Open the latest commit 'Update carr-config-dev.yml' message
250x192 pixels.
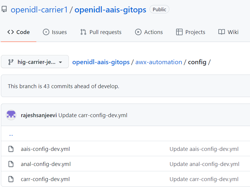tap(93, 115)
